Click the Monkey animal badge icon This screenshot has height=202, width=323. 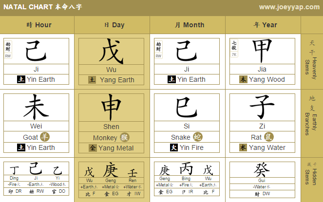[125, 137]
